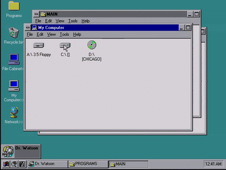Image resolution: width=226 pixels, height=170 pixels.
Task: Open Help menu in MAIN window
Action: click(x=85, y=21)
